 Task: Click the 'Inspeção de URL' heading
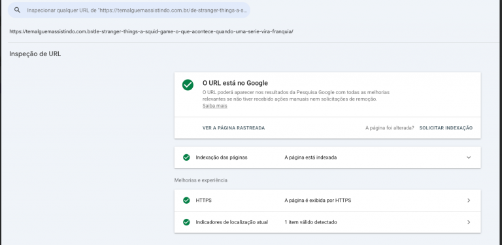coord(35,54)
